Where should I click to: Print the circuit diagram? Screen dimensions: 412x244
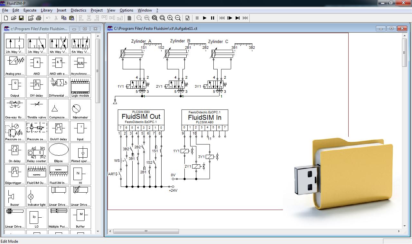click(39, 18)
